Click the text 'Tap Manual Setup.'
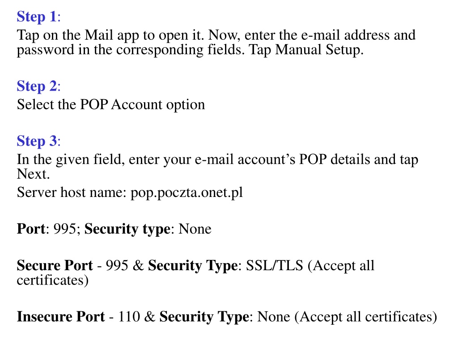The width and height of the screenshot is (458, 343). click(306, 50)
